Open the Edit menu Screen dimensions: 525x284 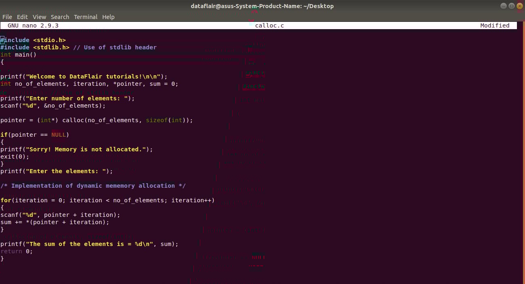[22, 17]
